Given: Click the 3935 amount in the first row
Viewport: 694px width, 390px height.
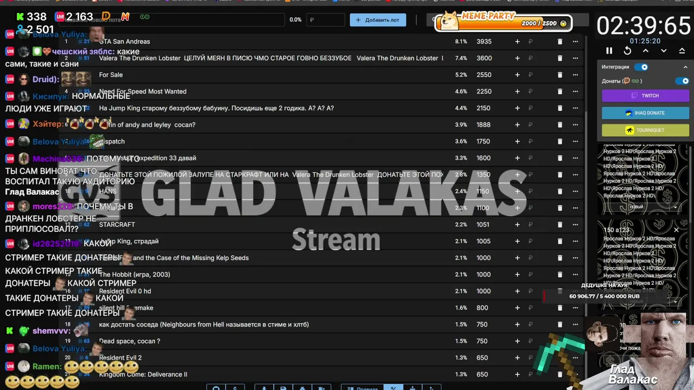Looking at the screenshot, I should [484, 41].
